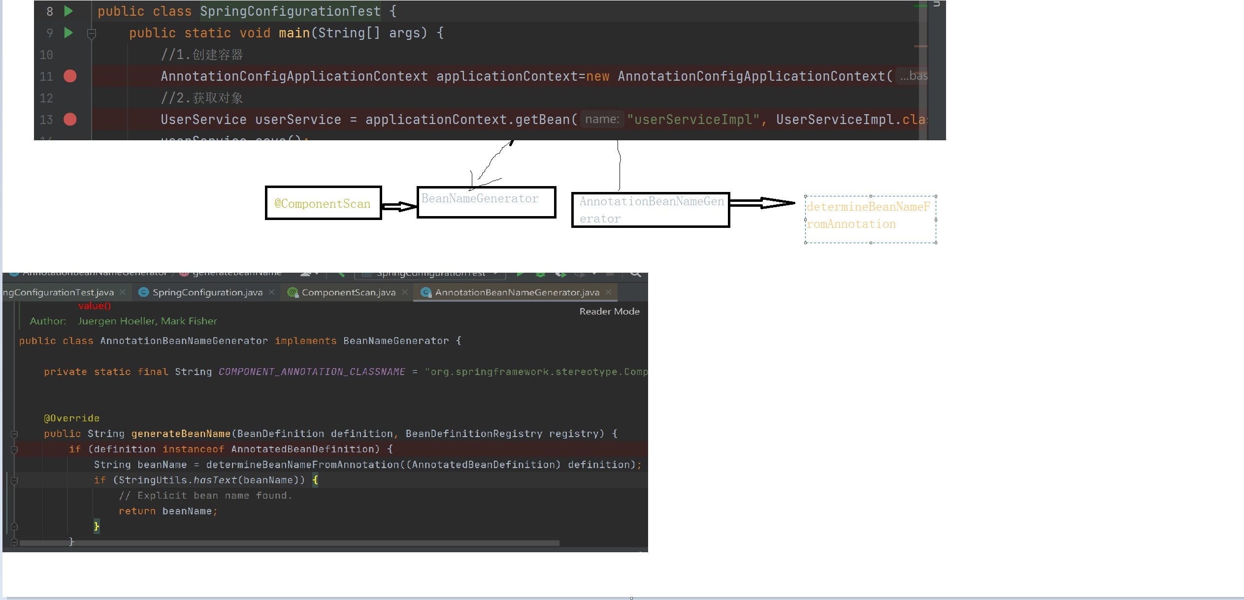Click the generateBeanName method name
This screenshot has height=600, width=1244.
(x=181, y=434)
